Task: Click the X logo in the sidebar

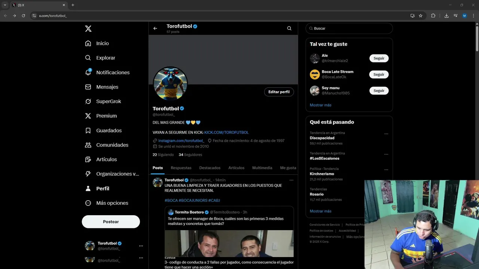Action: (x=88, y=29)
